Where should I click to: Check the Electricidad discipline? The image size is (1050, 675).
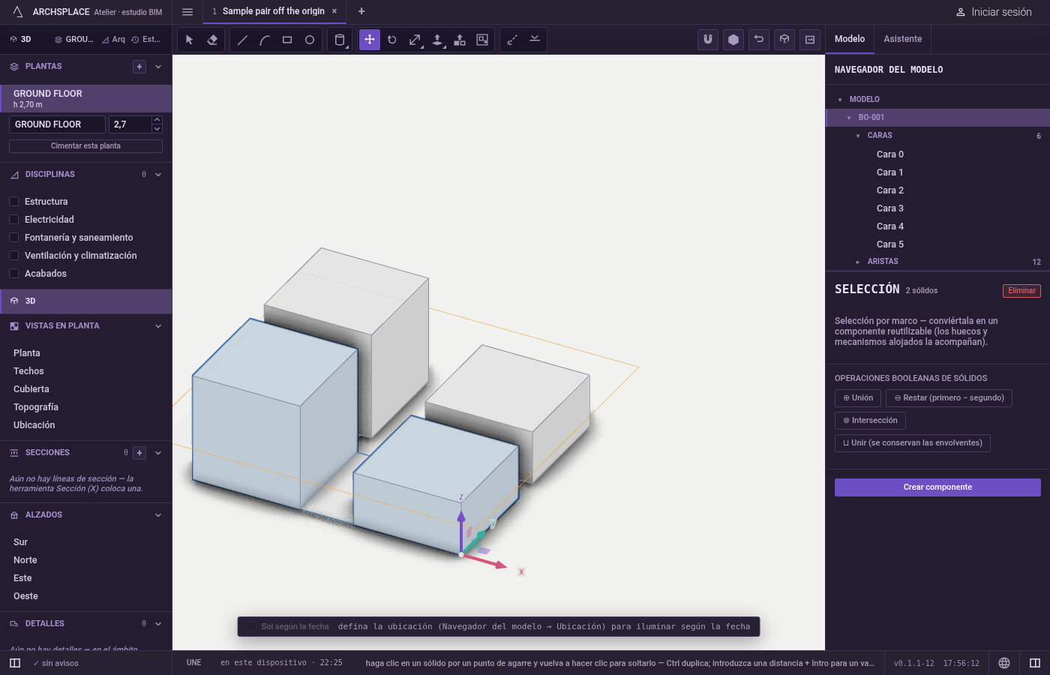click(13, 220)
